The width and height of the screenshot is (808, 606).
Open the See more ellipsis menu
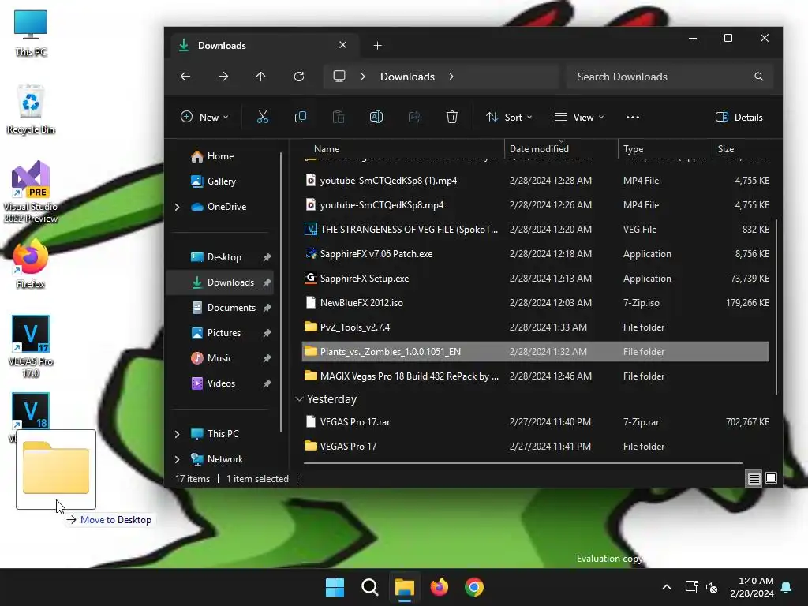click(x=633, y=117)
